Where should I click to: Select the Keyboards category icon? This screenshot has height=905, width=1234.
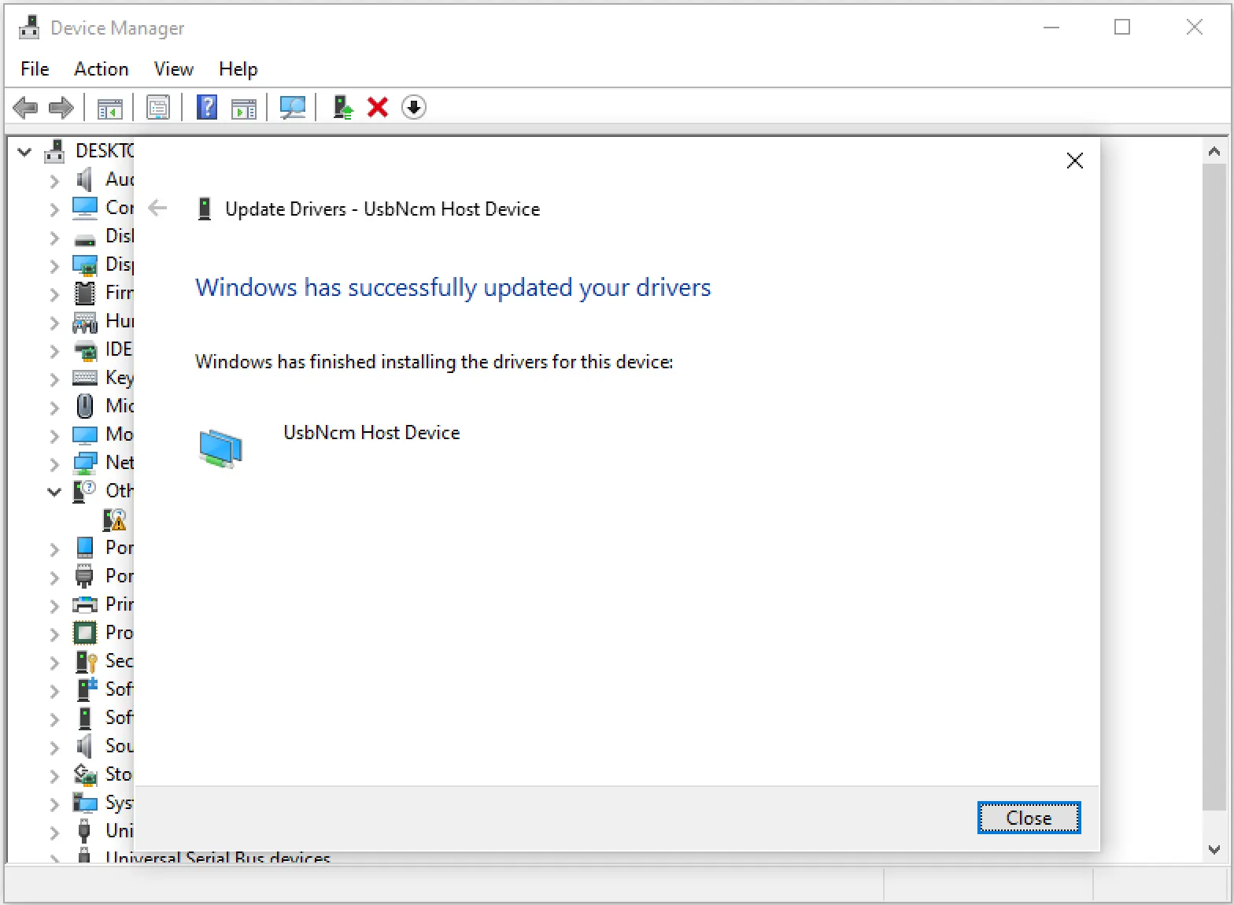click(85, 378)
